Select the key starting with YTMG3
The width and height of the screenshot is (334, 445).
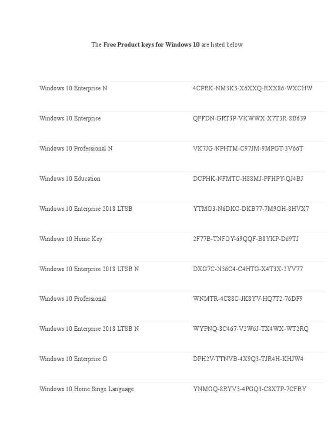[251, 209]
